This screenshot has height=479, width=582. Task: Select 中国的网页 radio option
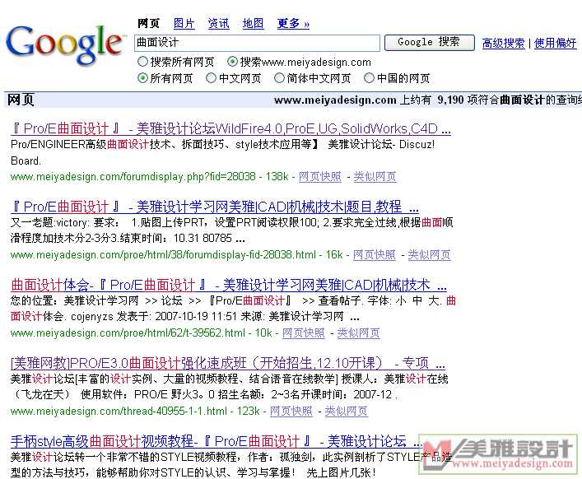(x=369, y=78)
